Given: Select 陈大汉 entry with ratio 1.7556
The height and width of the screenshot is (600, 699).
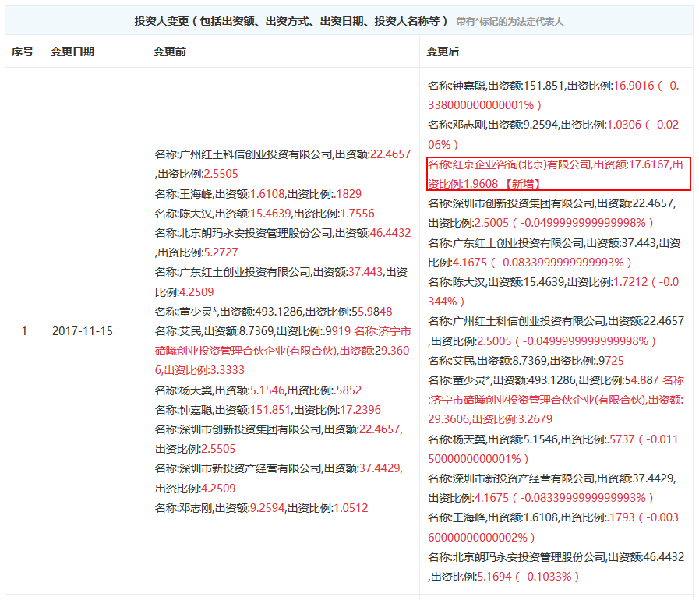Looking at the screenshot, I should click(x=264, y=214).
